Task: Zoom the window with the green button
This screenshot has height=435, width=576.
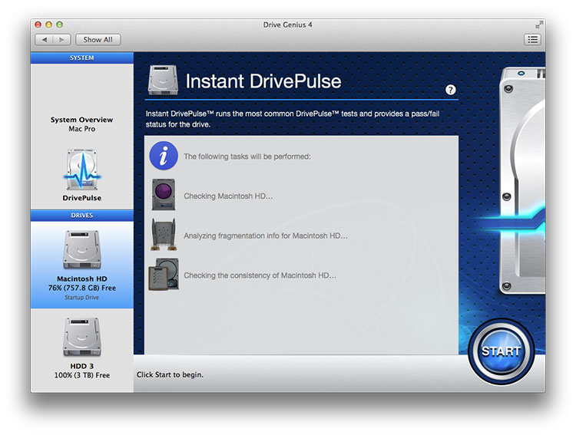Action: click(59, 25)
